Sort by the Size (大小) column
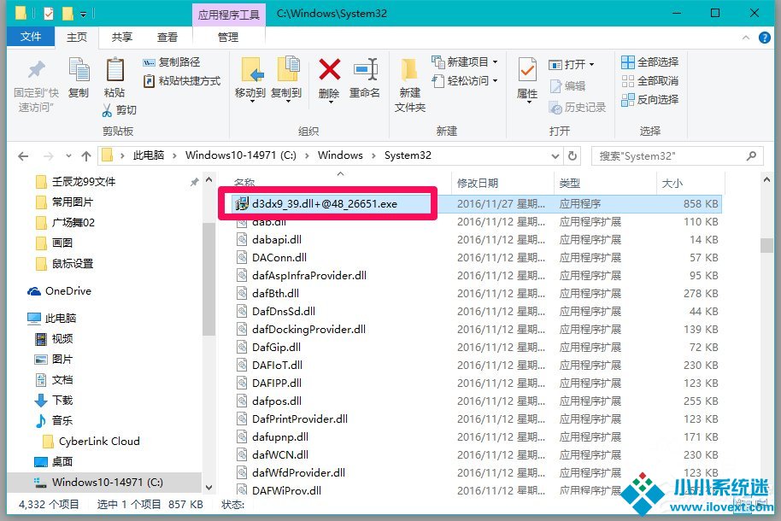781x521 pixels. [690, 184]
